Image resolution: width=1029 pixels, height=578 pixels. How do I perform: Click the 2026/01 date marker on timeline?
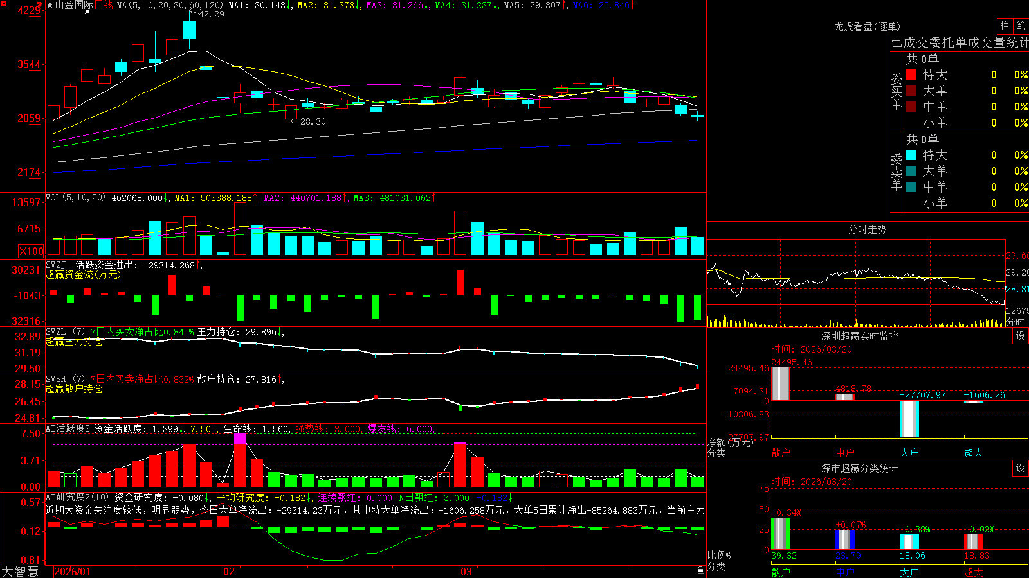(x=73, y=572)
